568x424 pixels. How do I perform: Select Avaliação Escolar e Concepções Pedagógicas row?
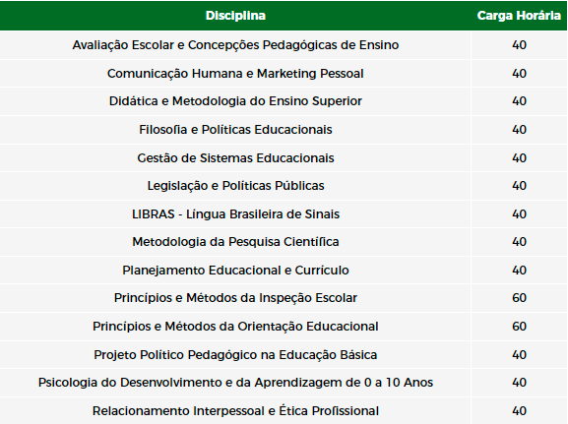coord(284,45)
